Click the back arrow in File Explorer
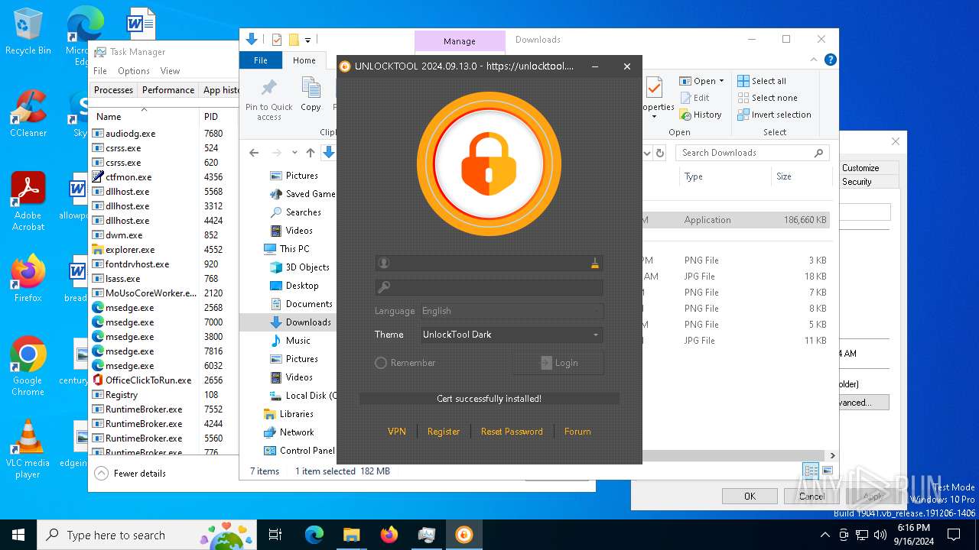 tap(254, 153)
